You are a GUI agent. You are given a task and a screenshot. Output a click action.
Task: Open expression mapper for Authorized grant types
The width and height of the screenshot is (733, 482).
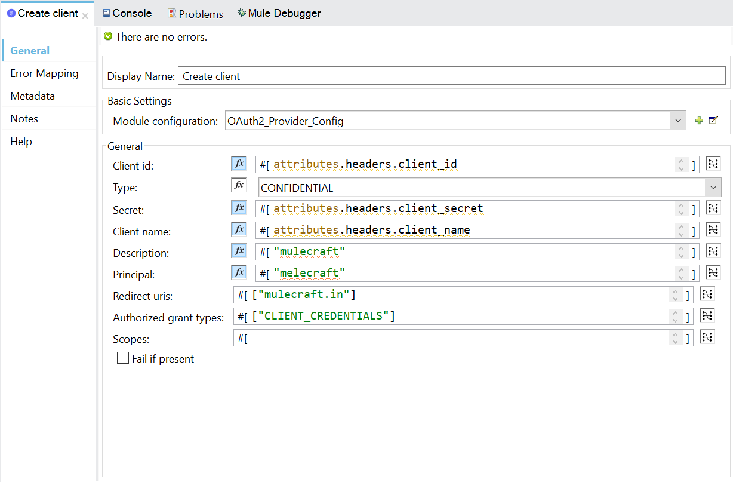[x=707, y=316]
